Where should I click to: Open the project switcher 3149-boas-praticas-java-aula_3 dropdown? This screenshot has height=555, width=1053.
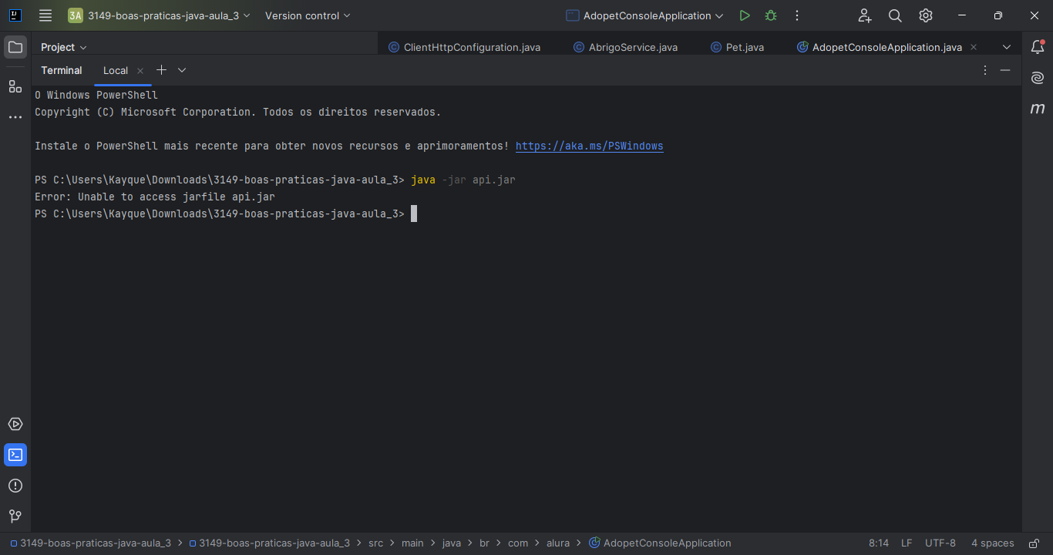click(x=160, y=15)
